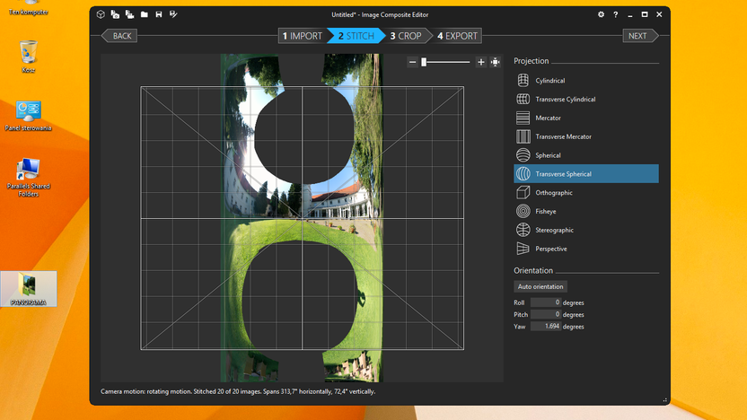Choose the Cylindrical projection icon
This screenshot has width=747, height=420.
coord(523,81)
